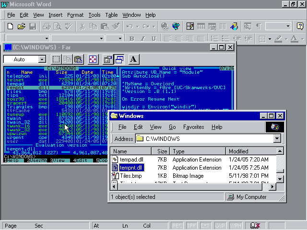Toggle Show/Hide paragraph marks

[259, 26]
